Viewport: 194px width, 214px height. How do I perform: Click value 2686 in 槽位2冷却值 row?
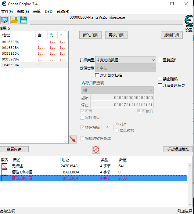[x=123, y=178]
